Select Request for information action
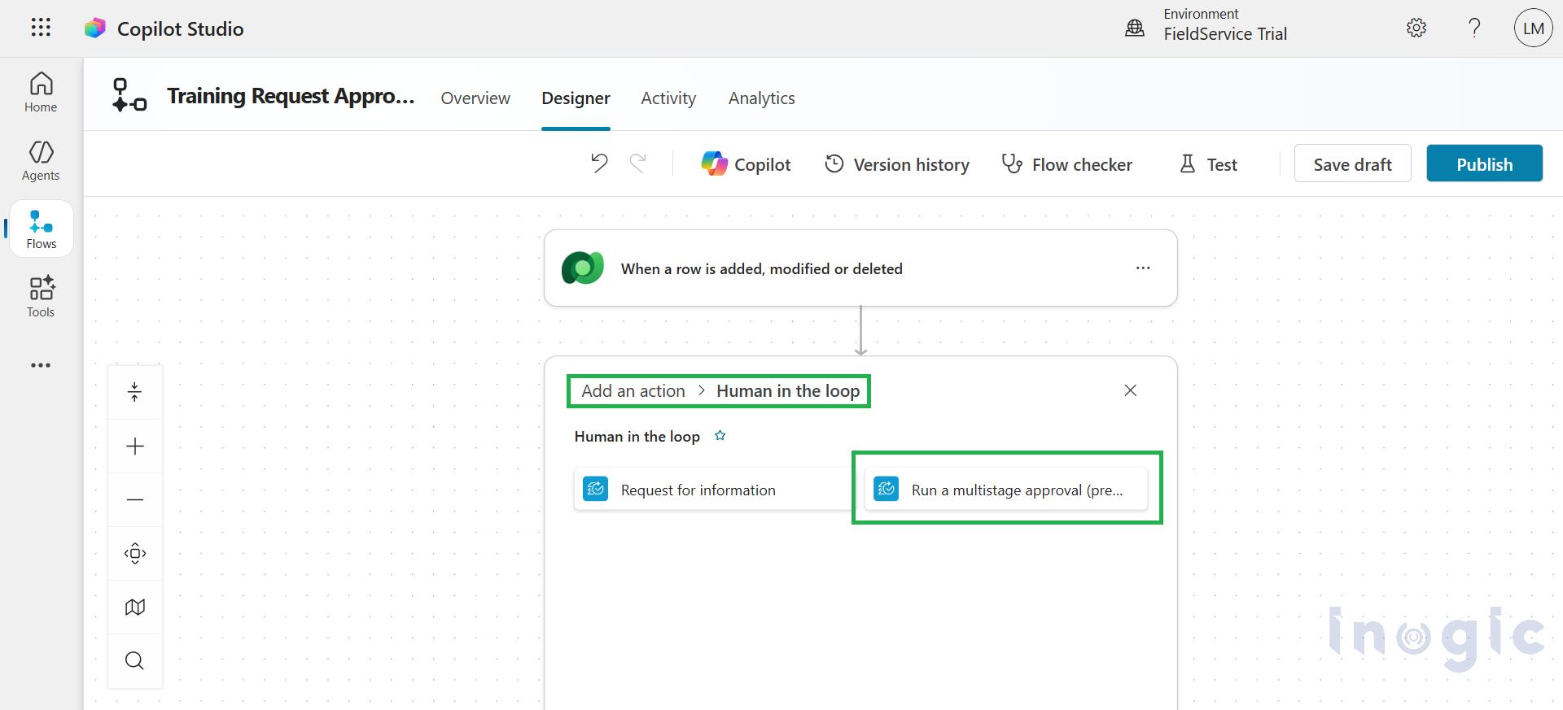Image resolution: width=1563 pixels, height=710 pixels. click(713, 489)
